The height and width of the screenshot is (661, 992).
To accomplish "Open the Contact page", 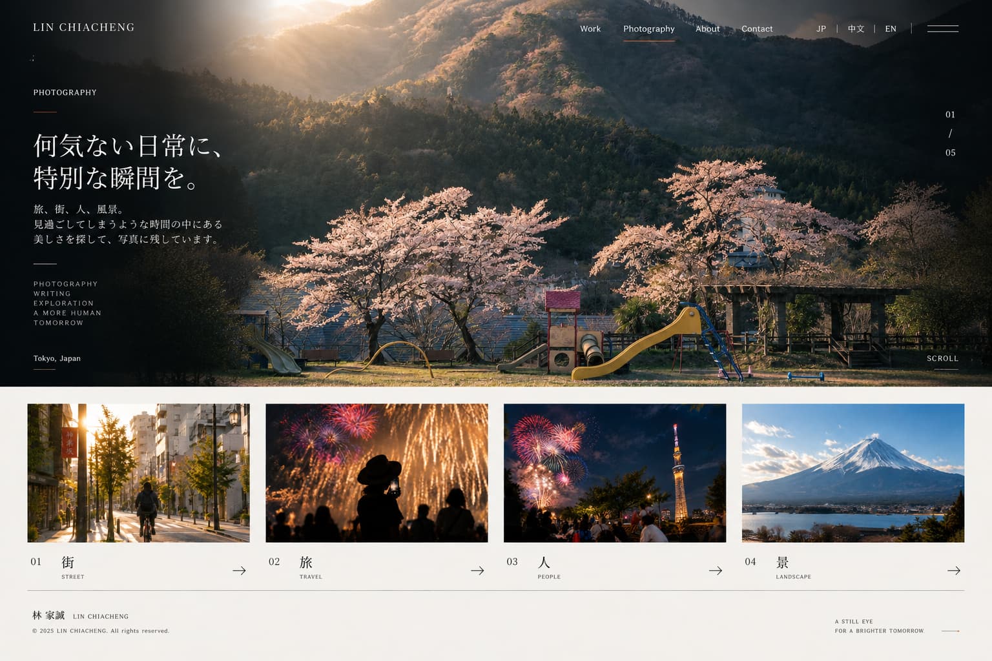I will (x=757, y=29).
